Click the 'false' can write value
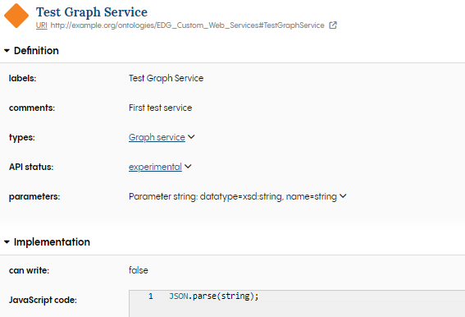 click(x=139, y=270)
